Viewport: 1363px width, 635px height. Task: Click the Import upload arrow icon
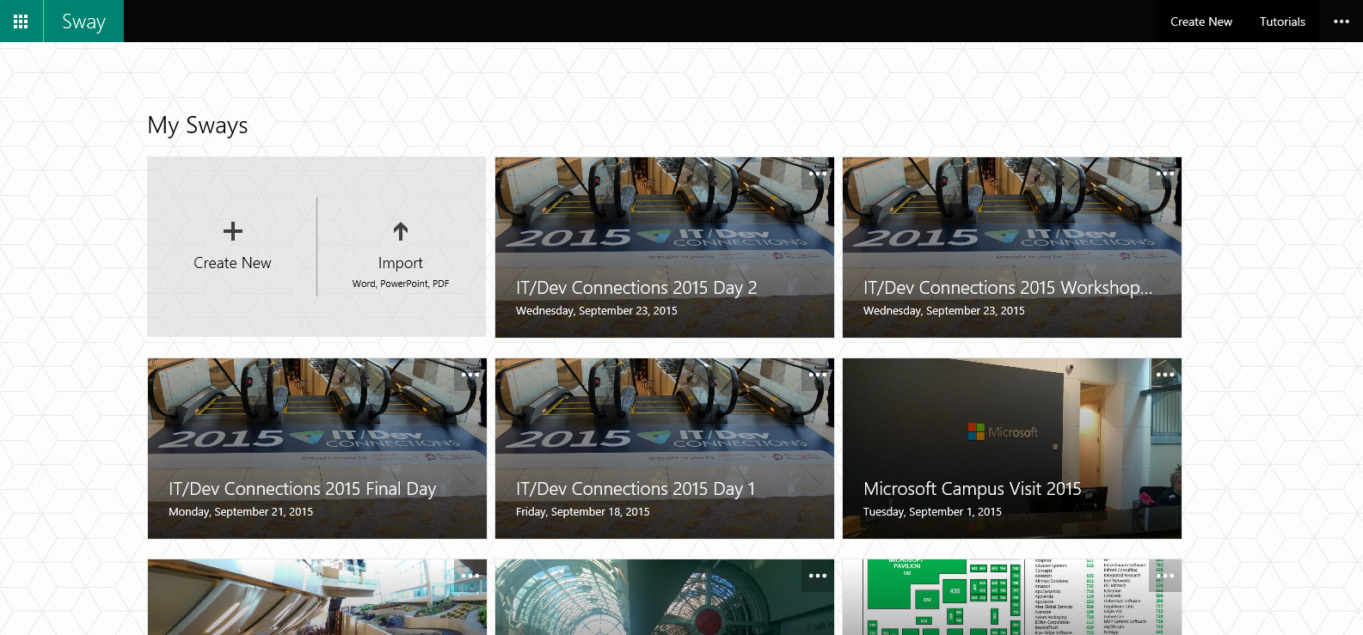pos(400,231)
